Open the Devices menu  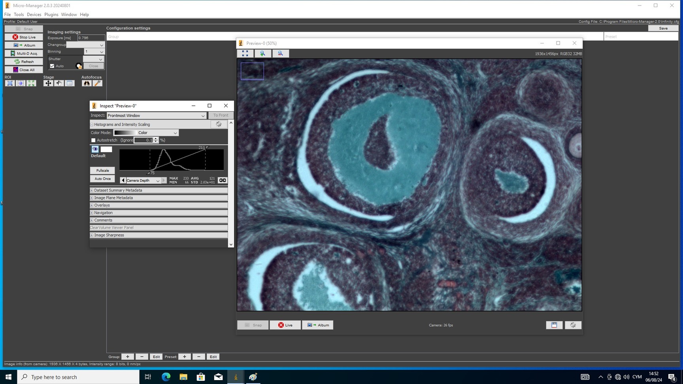point(34,15)
